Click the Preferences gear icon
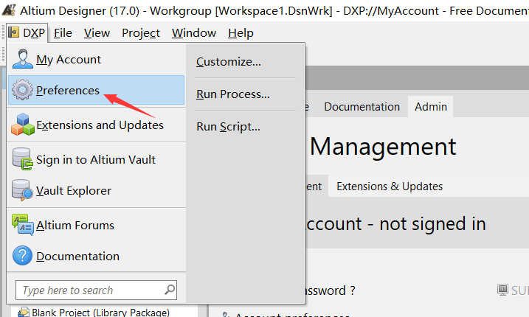The image size is (529, 317). click(x=22, y=90)
